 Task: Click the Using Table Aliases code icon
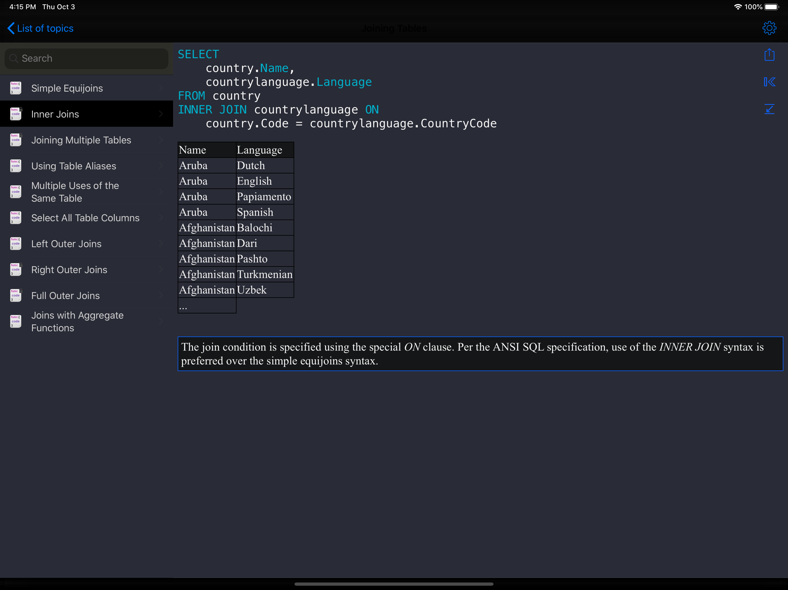pos(16,166)
